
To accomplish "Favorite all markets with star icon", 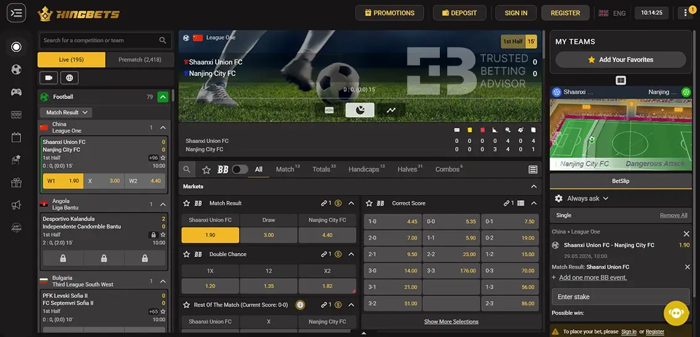I will pos(206,170).
